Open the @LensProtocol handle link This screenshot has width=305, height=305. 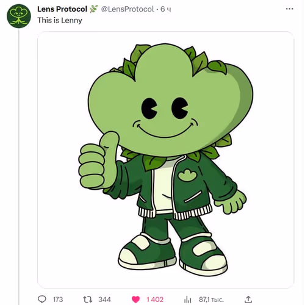[x=127, y=9]
